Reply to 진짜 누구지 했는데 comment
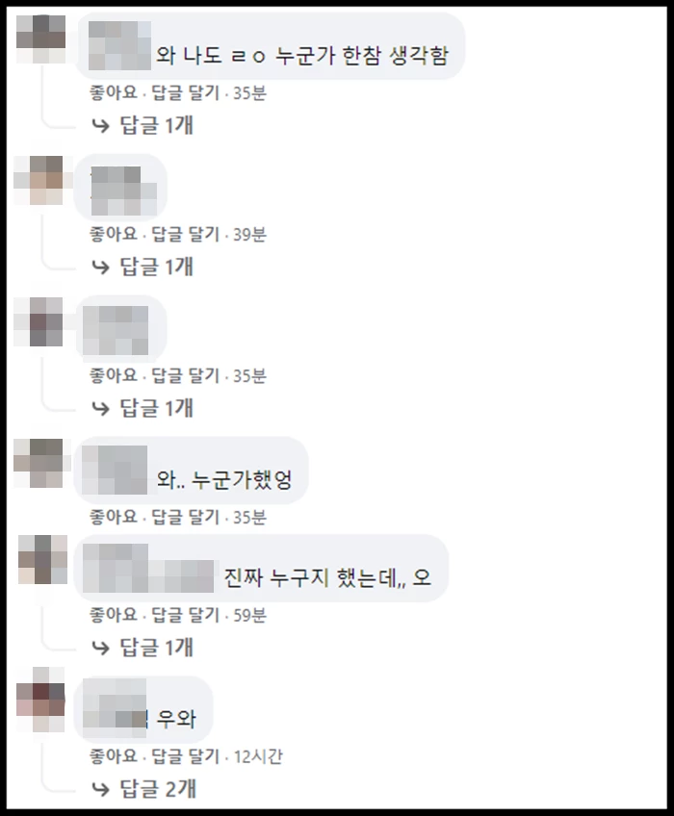Screen dimensions: 674x816 186,615
